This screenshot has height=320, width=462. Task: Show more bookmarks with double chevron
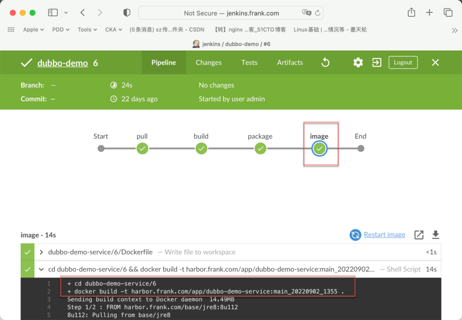click(x=455, y=30)
